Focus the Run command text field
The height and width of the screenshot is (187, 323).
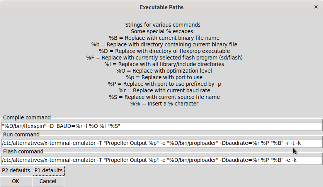coord(161,143)
